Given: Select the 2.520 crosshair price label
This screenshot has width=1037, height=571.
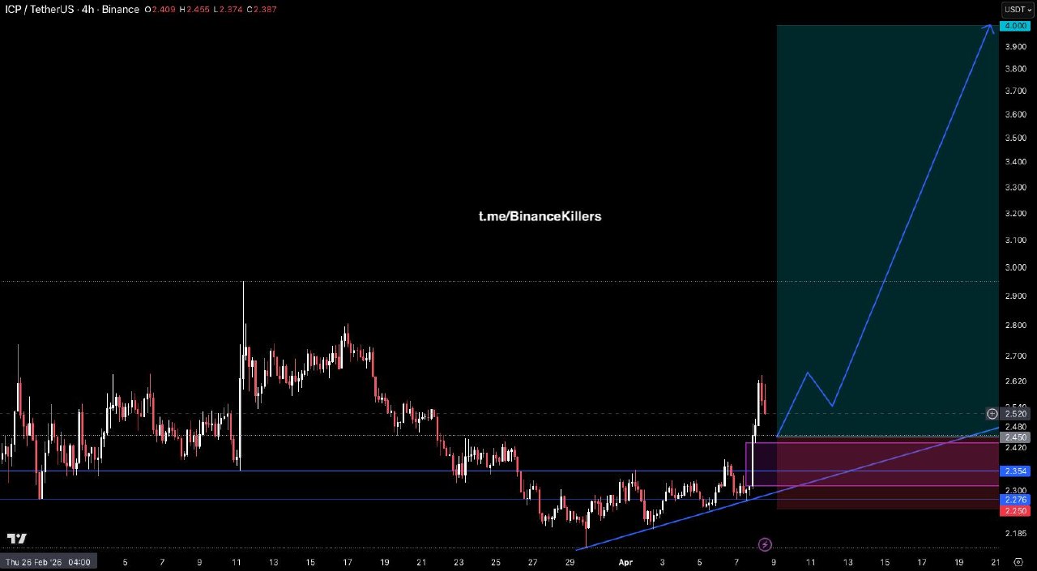Looking at the screenshot, I should tap(1016, 414).
